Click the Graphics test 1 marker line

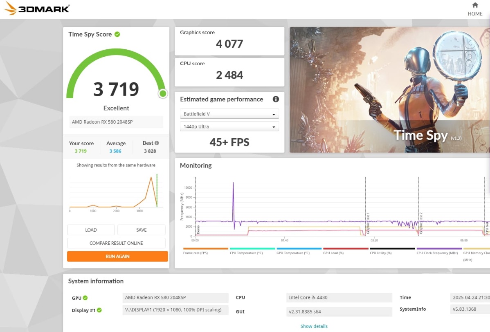pos(366,206)
